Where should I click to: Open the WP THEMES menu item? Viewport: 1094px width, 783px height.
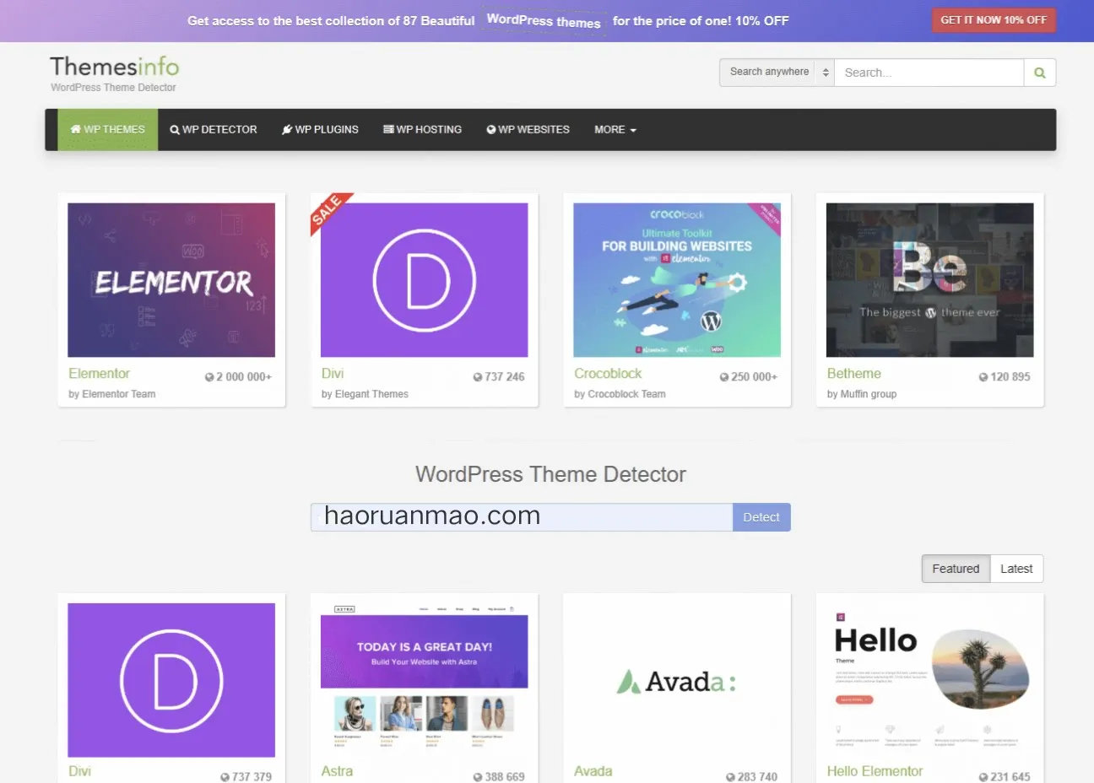[x=107, y=130]
